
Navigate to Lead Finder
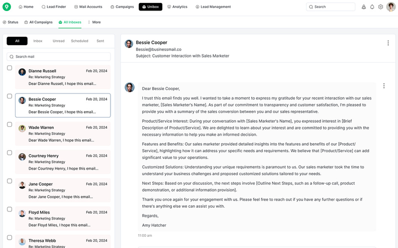(53, 7)
